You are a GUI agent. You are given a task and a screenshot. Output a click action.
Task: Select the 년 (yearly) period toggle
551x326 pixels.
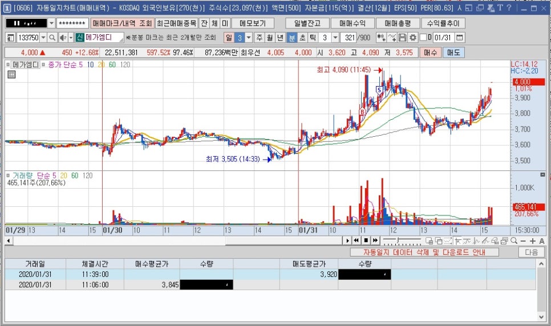[x=280, y=38]
